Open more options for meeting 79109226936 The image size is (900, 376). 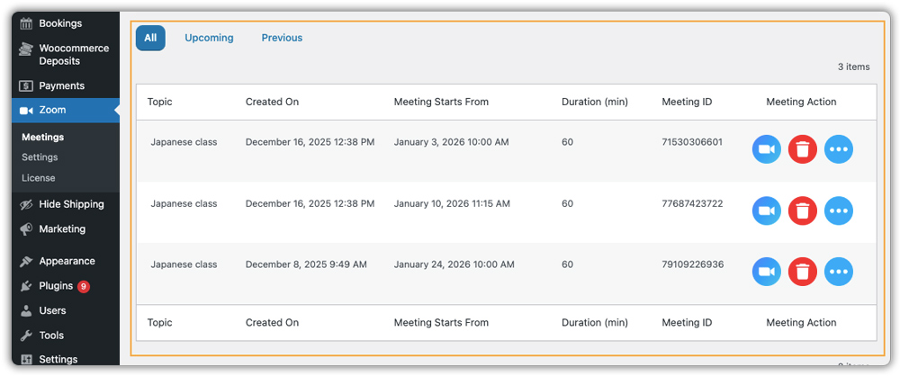pyautogui.click(x=838, y=271)
